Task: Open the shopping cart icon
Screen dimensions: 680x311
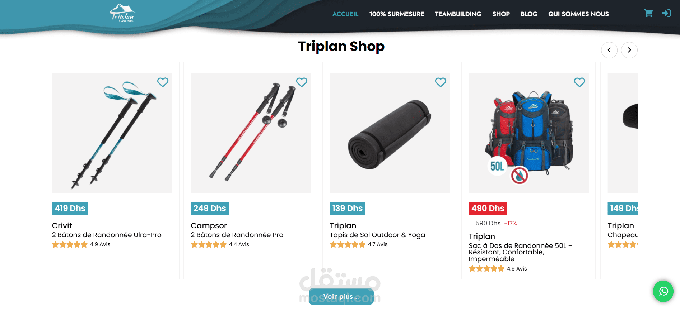Action: (x=648, y=13)
